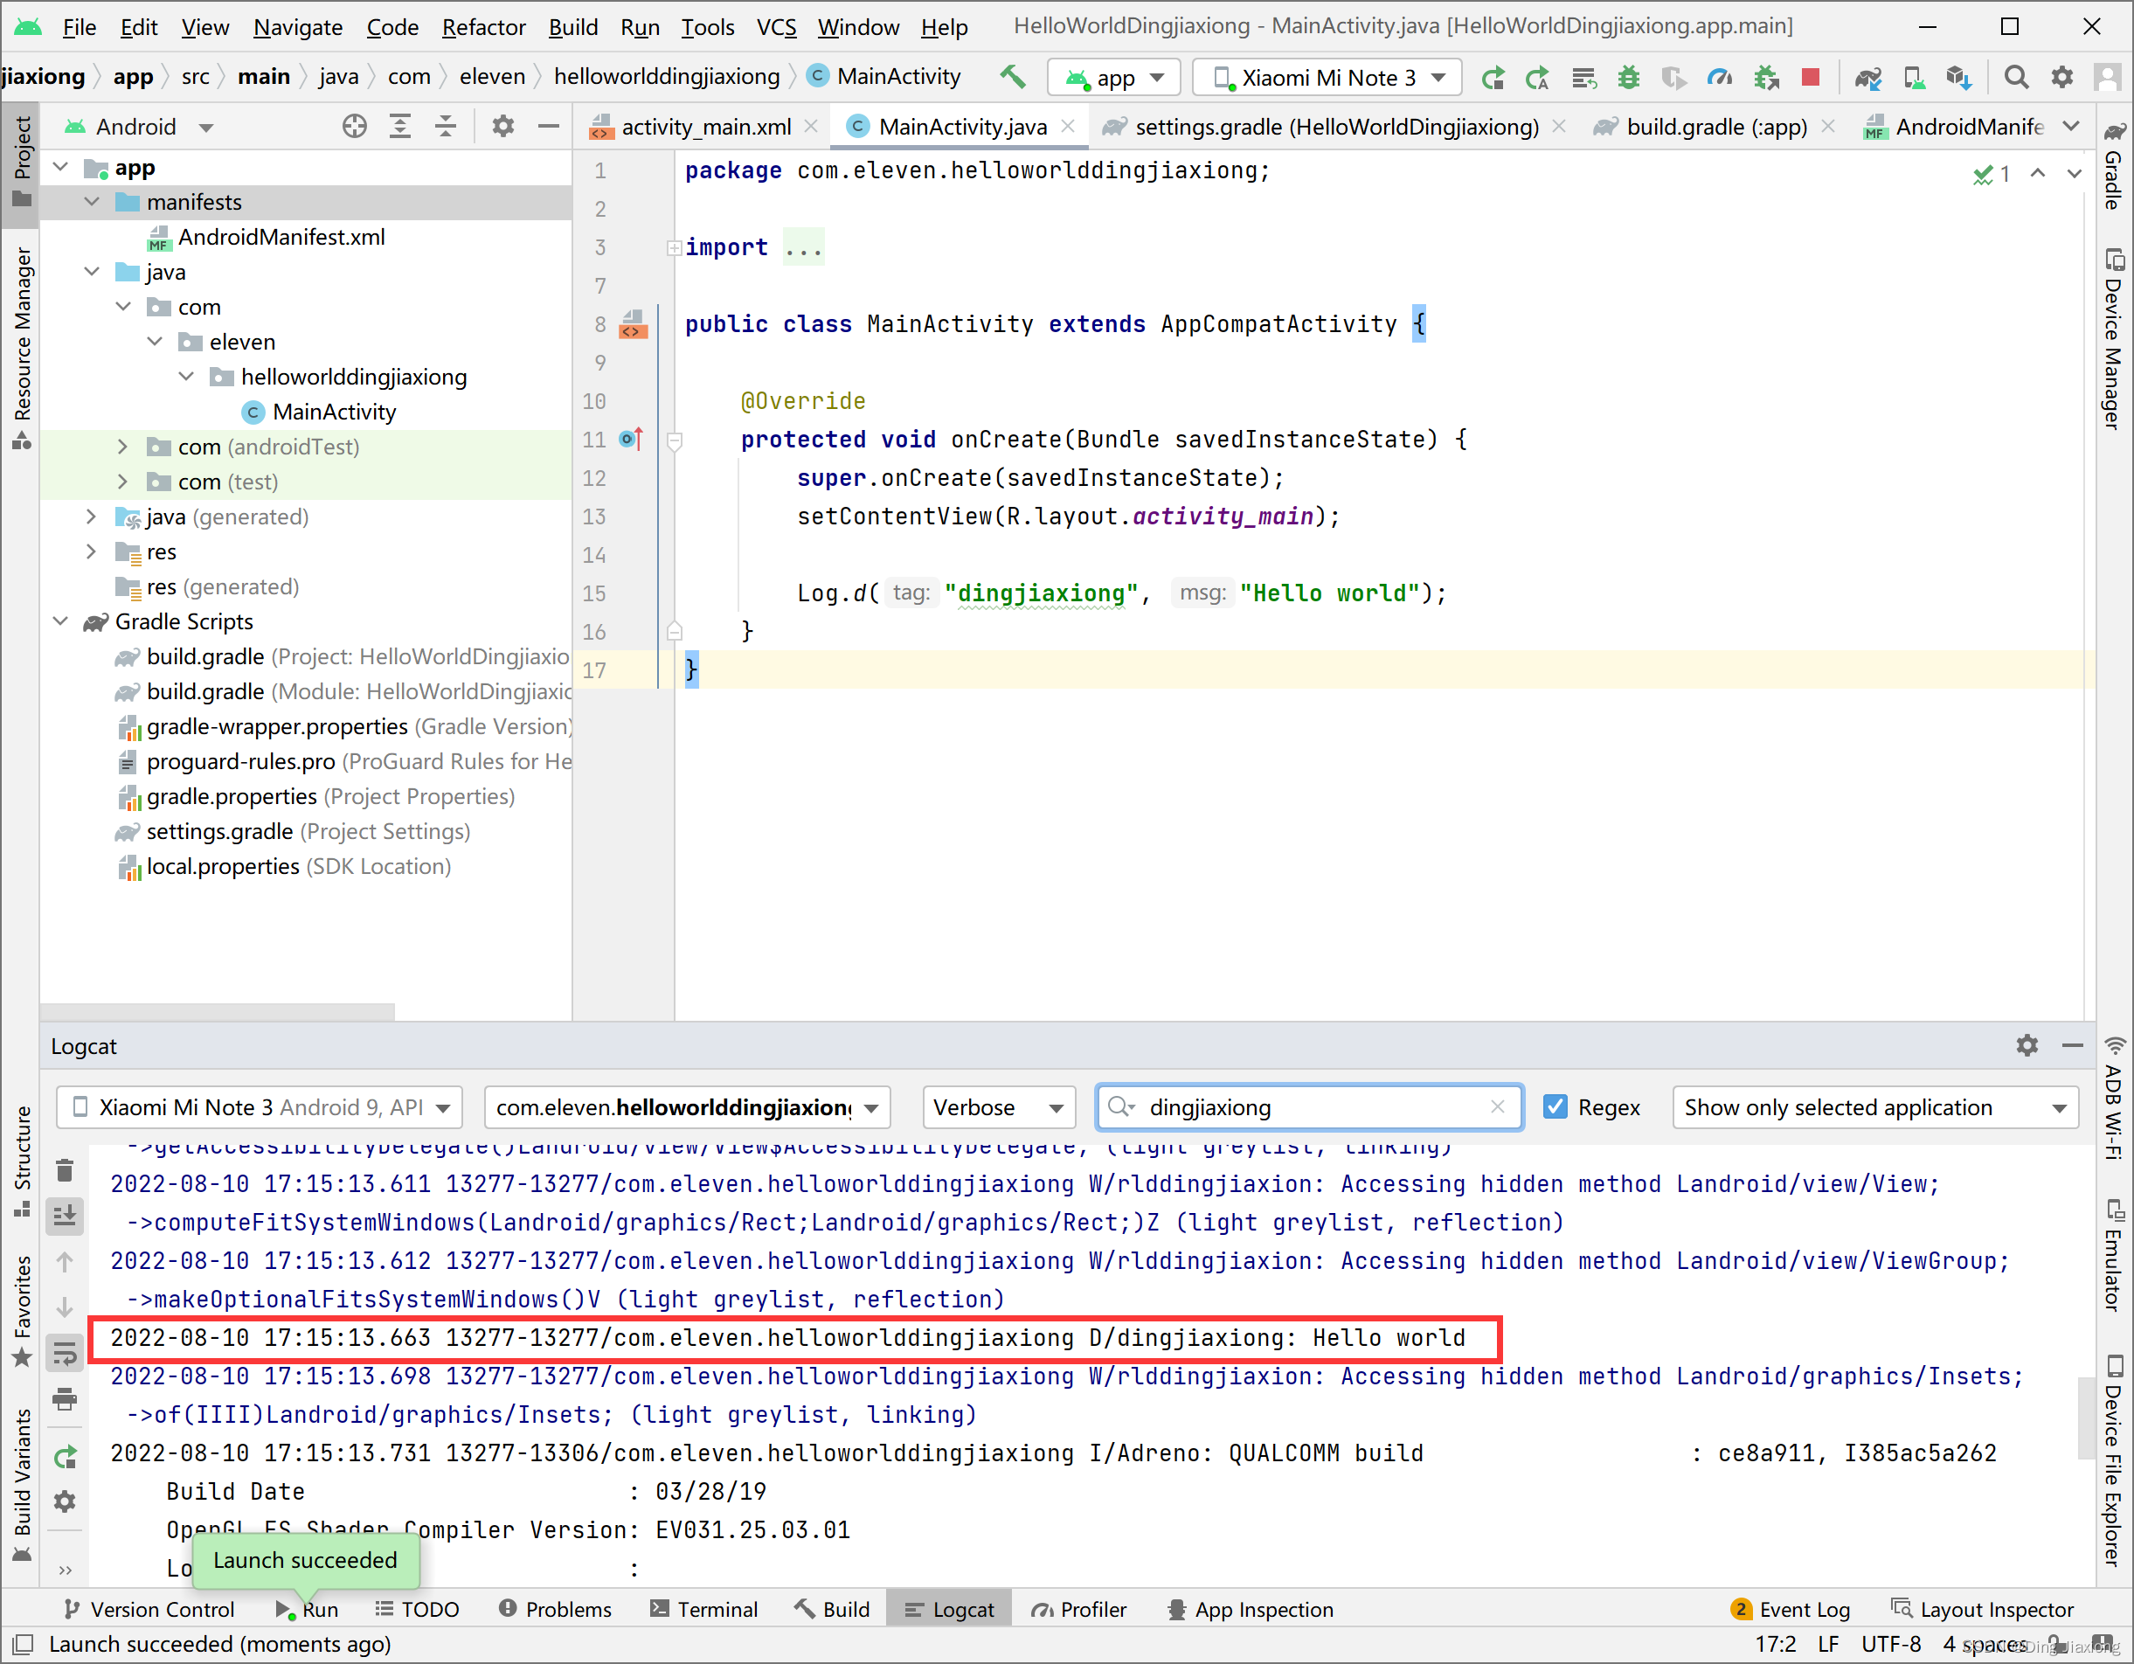Viewport: 2134px width, 1664px height.
Task: Open the Event Log button
Action: (x=1790, y=1609)
